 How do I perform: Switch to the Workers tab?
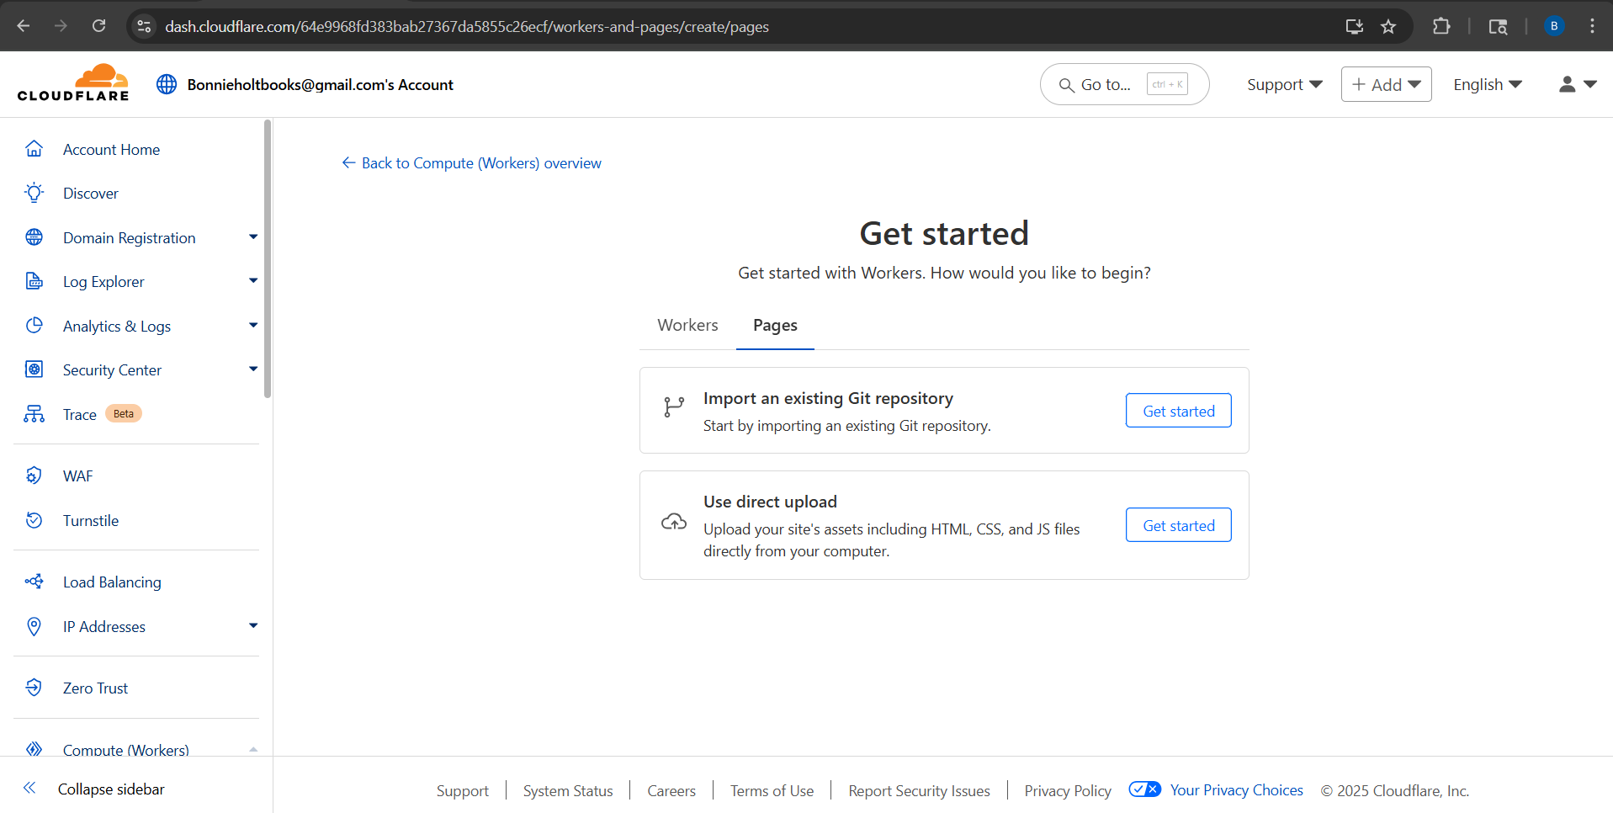pyautogui.click(x=687, y=325)
